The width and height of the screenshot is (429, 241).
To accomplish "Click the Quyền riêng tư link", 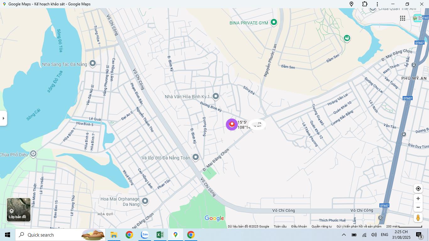I will (x=322, y=227).
